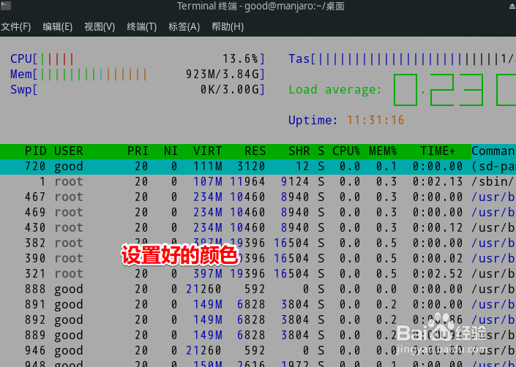The image size is (516, 367).
Task: Select process row PID 467
Action: (258, 197)
